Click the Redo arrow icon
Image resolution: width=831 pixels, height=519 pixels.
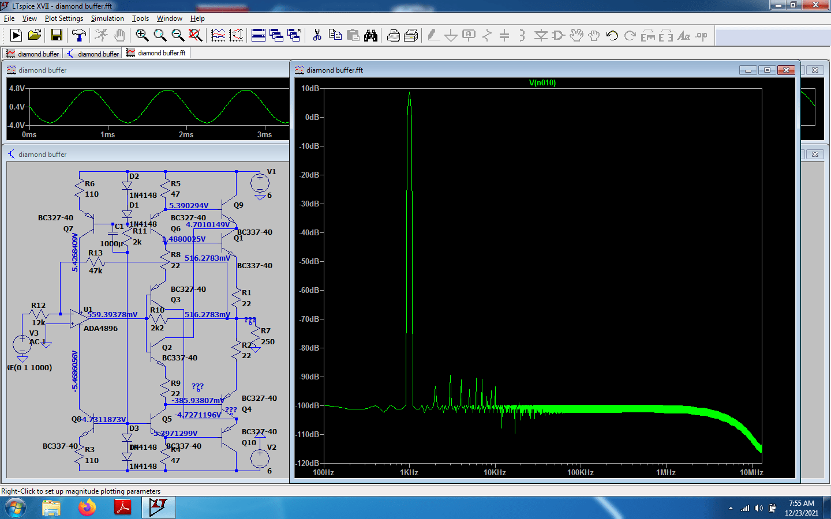630,35
